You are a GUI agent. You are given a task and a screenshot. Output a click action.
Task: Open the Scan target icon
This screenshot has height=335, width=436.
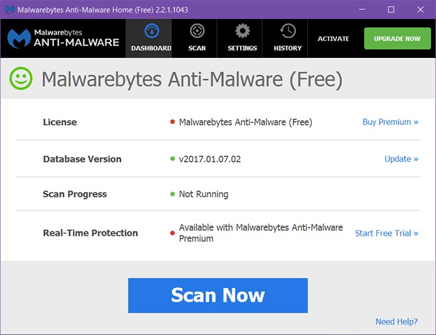(197, 31)
